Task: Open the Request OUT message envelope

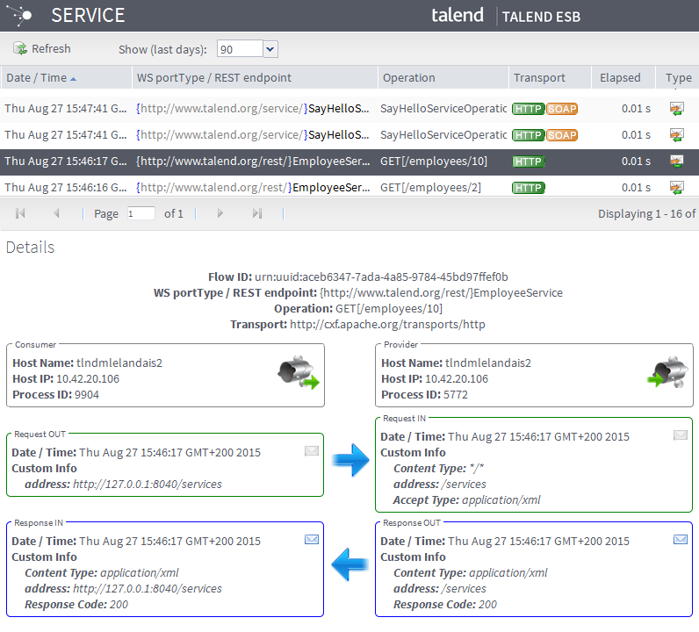Action: pyautogui.click(x=312, y=451)
